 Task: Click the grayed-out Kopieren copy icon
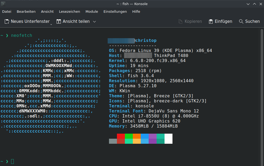(x=180, y=21)
